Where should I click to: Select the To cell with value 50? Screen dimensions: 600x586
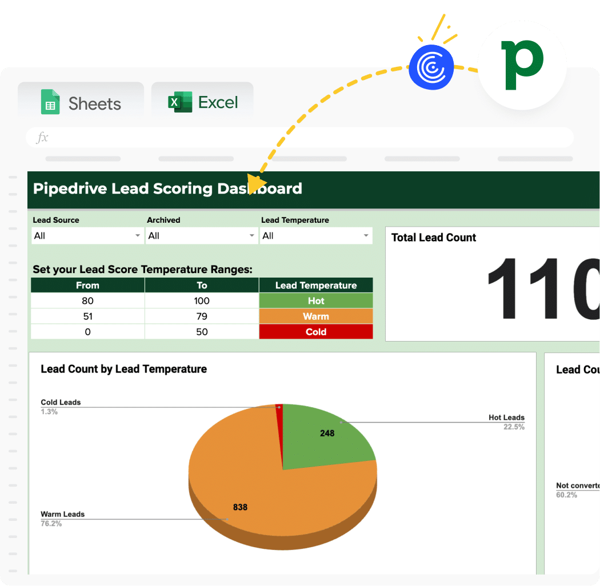(x=202, y=332)
